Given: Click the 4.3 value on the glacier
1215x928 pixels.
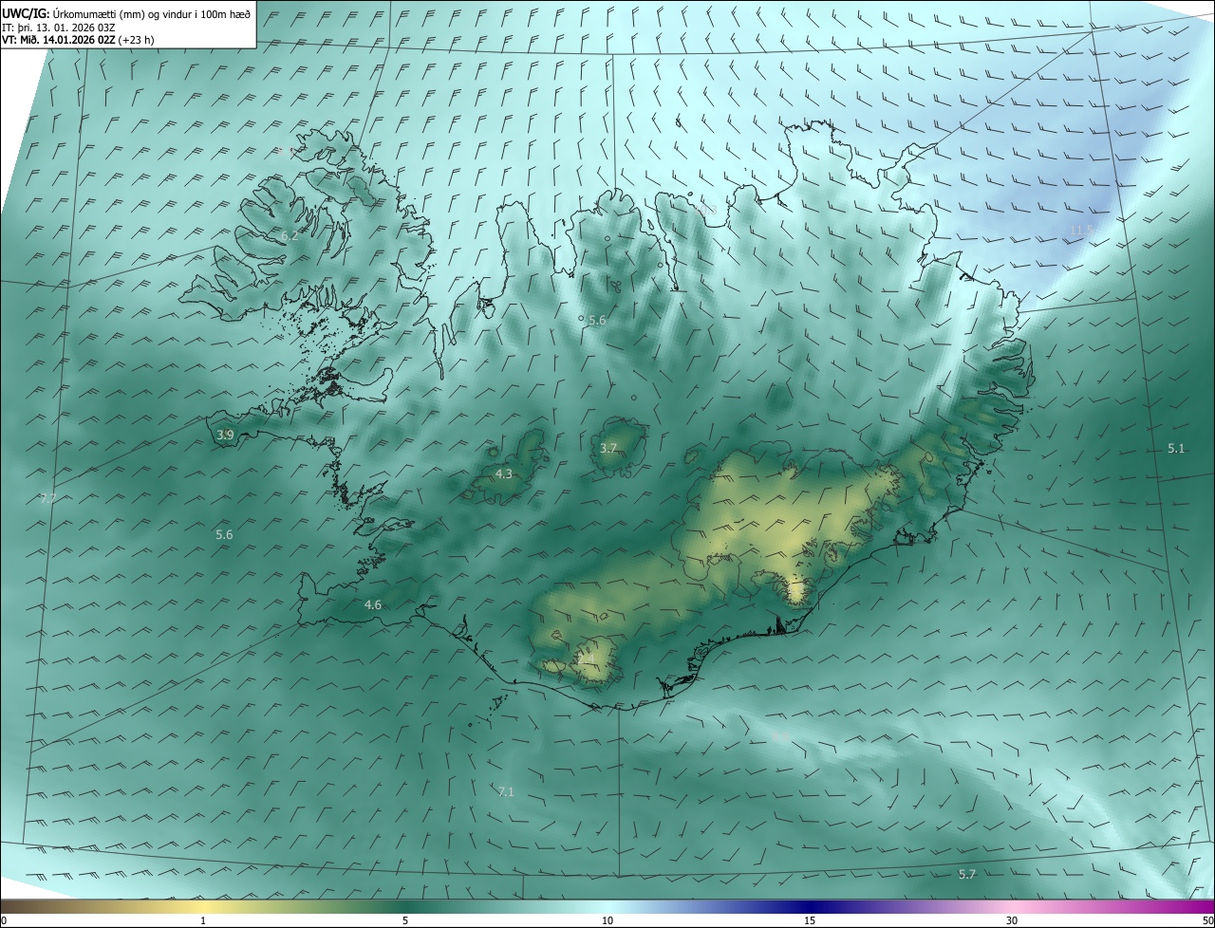Looking at the screenshot, I should [x=504, y=473].
